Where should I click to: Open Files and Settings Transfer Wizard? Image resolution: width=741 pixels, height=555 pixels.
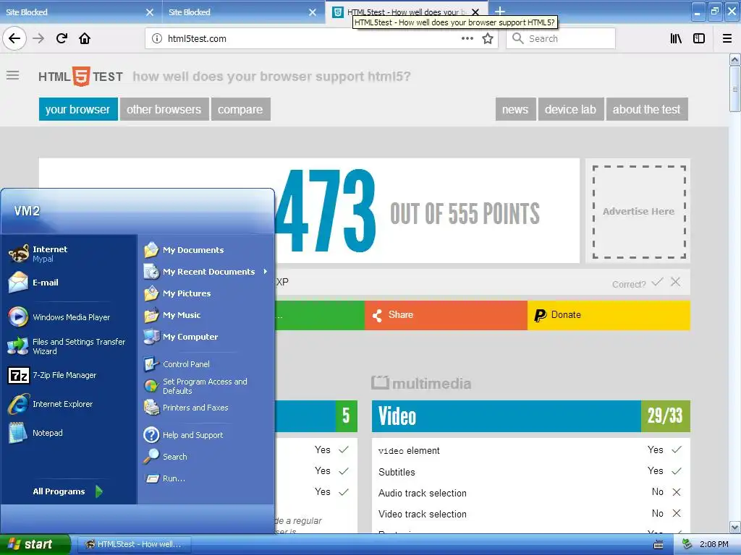coord(69,346)
